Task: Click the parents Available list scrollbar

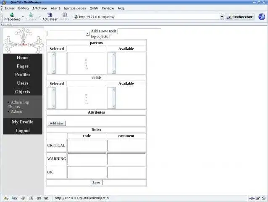Action: click(x=114, y=63)
